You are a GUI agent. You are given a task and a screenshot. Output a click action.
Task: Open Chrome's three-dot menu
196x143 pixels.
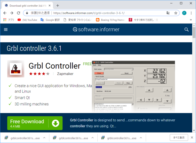(x=191, y=13)
